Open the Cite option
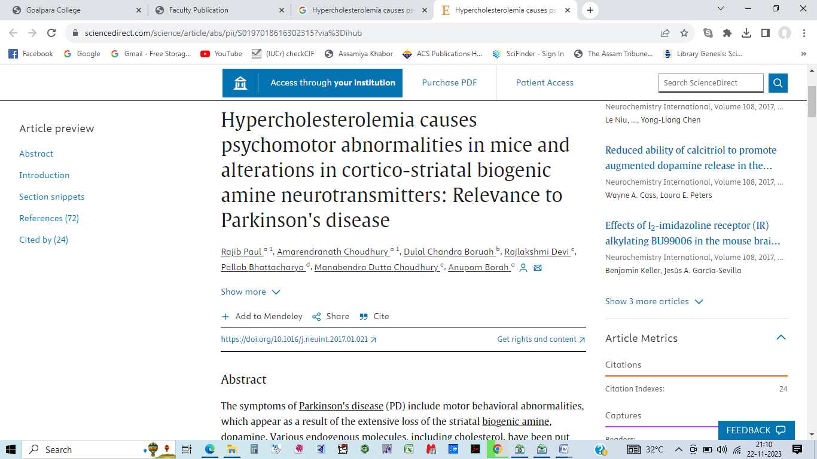The width and height of the screenshot is (817, 459). (374, 316)
